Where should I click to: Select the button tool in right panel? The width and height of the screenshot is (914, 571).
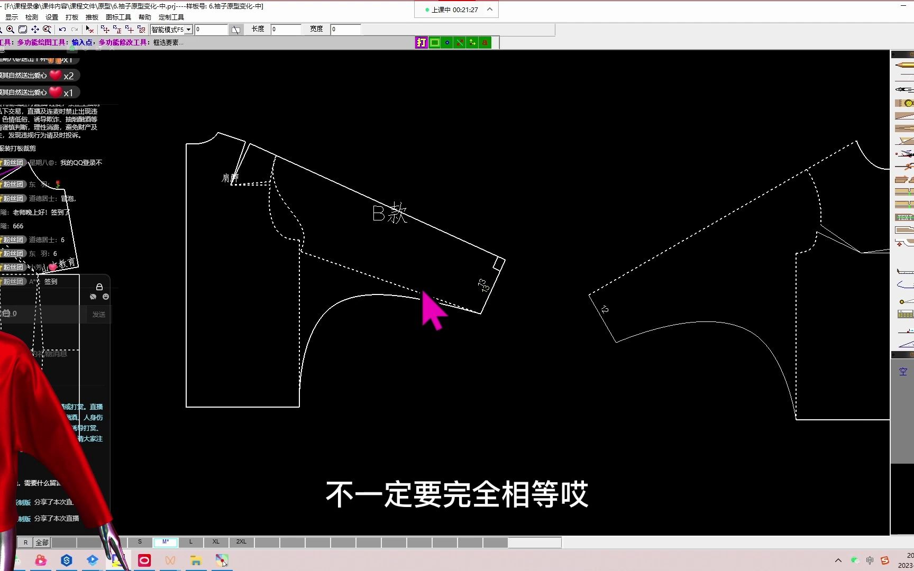point(906,103)
